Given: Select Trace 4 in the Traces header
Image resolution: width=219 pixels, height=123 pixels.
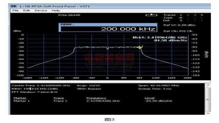Looking at the screenshot, I should [x=202, y=15].
